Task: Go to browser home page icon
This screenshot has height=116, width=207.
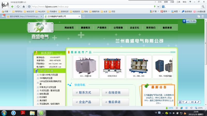Action: point(24,6)
